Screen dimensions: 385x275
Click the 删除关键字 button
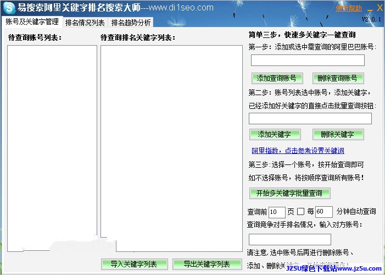(338, 134)
